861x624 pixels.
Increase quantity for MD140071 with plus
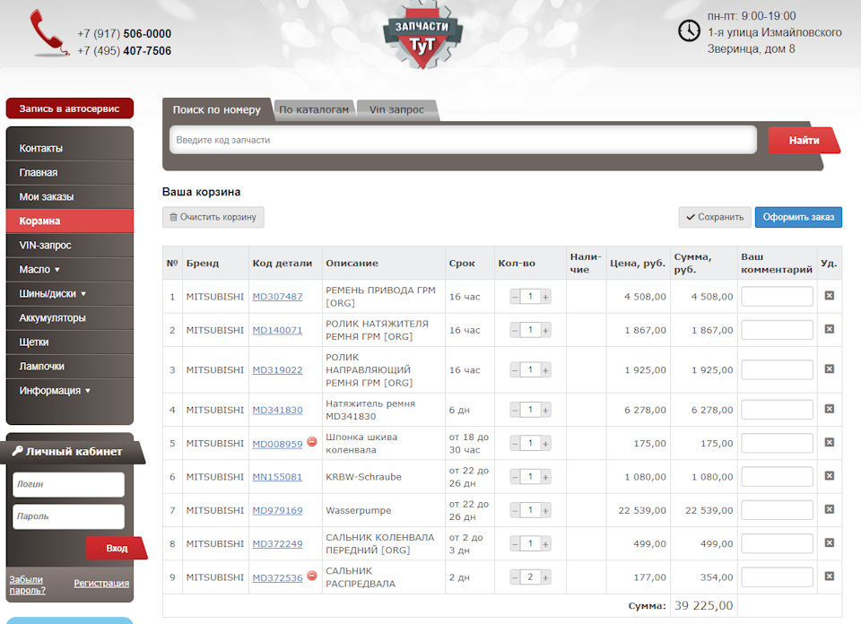(x=545, y=331)
